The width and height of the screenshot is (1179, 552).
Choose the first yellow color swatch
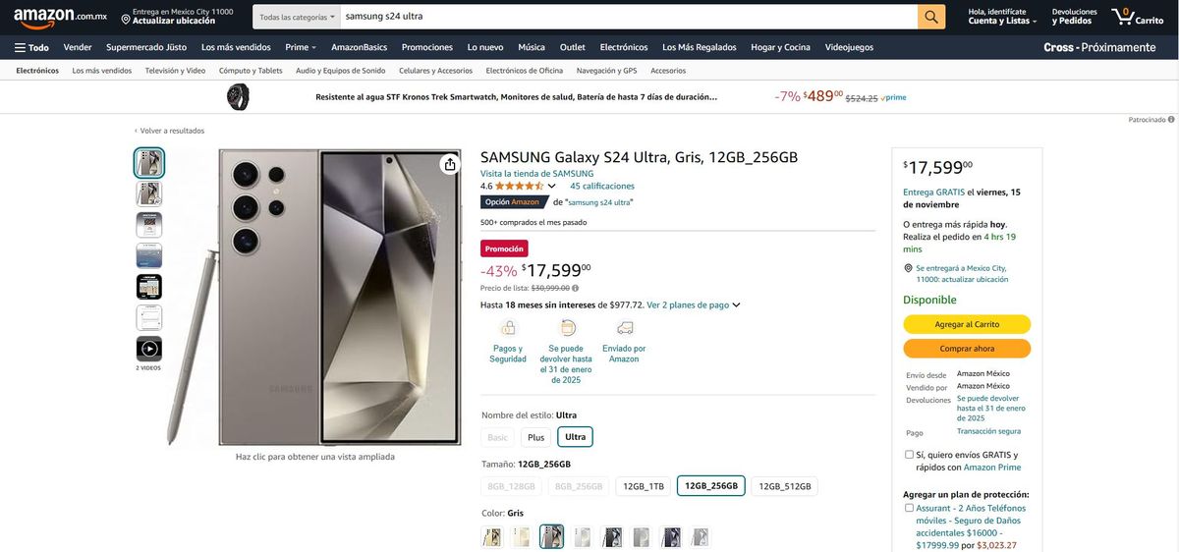coord(492,537)
